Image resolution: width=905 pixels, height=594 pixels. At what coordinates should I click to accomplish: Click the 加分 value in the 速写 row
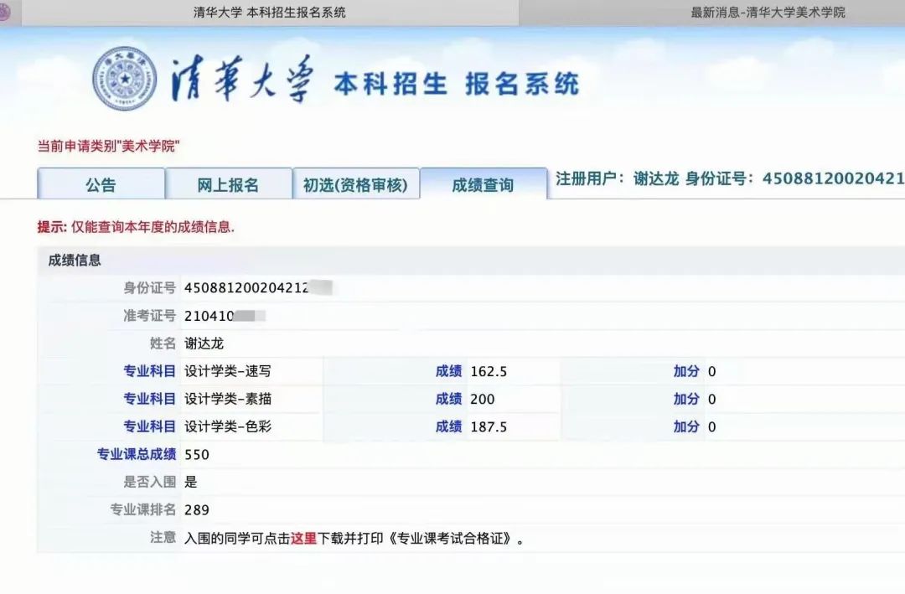[x=711, y=371]
